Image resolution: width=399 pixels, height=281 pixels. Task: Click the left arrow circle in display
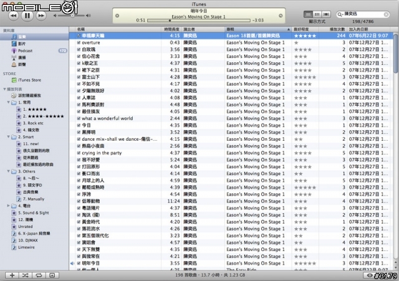(x=117, y=16)
